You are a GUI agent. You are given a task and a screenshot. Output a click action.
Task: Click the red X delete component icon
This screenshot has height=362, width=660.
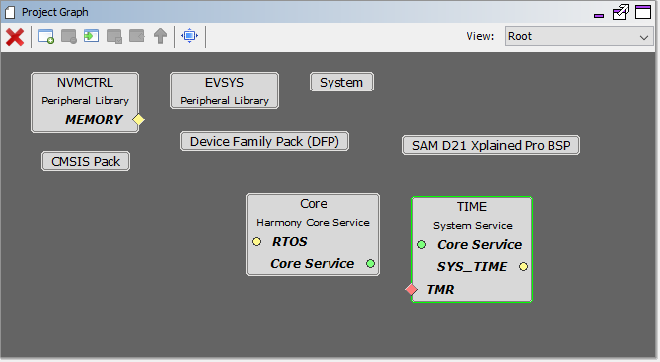[15, 37]
